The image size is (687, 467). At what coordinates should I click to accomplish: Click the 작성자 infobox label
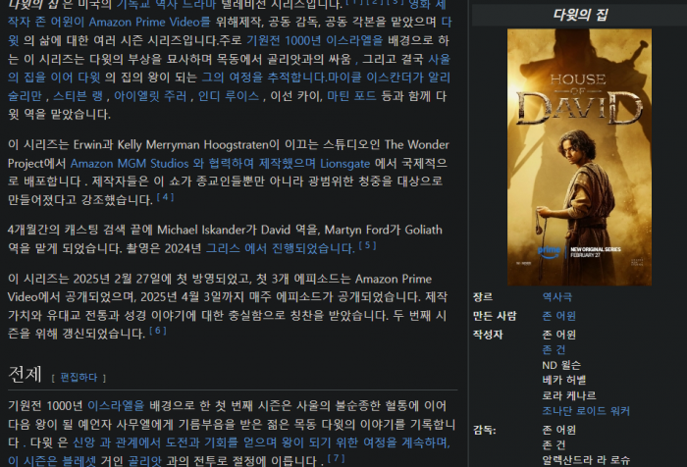click(488, 335)
